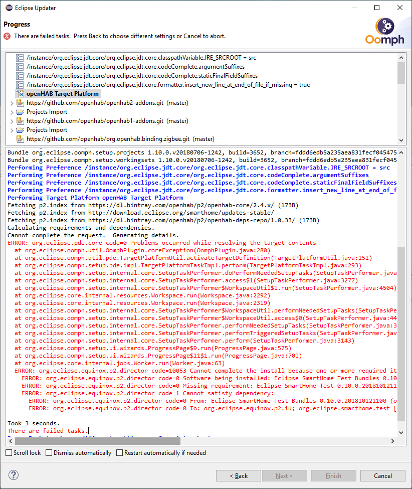Click the 'Fetching p2.index from http://download.eclipse.org' line
This screenshot has height=489, width=412.
click(x=141, y=213)
